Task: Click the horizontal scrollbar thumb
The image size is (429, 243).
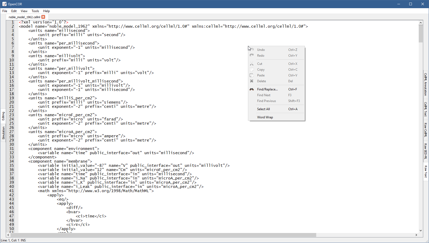Action: point(163,235)
